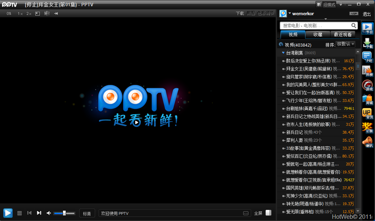Open the account dropdown arrow beside wernerkor
This screenshot has width=375, height=221.
click(290, 13)
